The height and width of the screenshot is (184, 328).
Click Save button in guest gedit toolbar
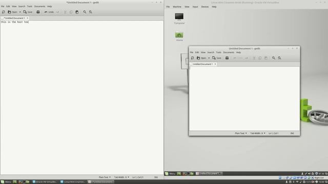pyautogui.click(x=217, y=58)
